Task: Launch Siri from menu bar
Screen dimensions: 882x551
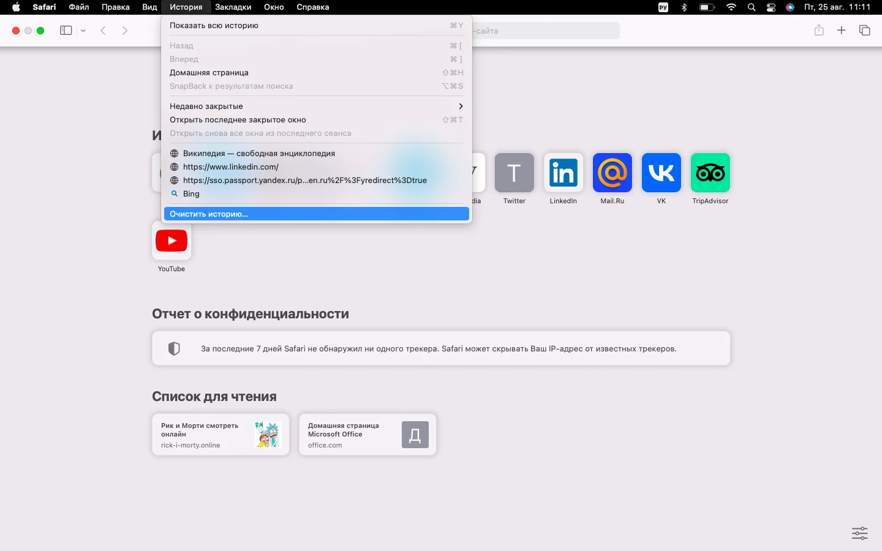Action: [x=790, y=7]
